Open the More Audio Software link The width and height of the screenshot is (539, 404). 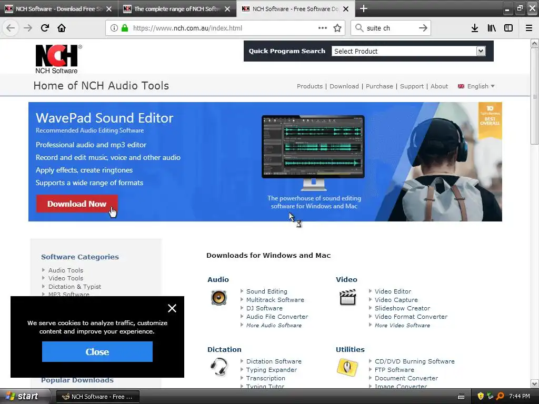coord(274,325)
